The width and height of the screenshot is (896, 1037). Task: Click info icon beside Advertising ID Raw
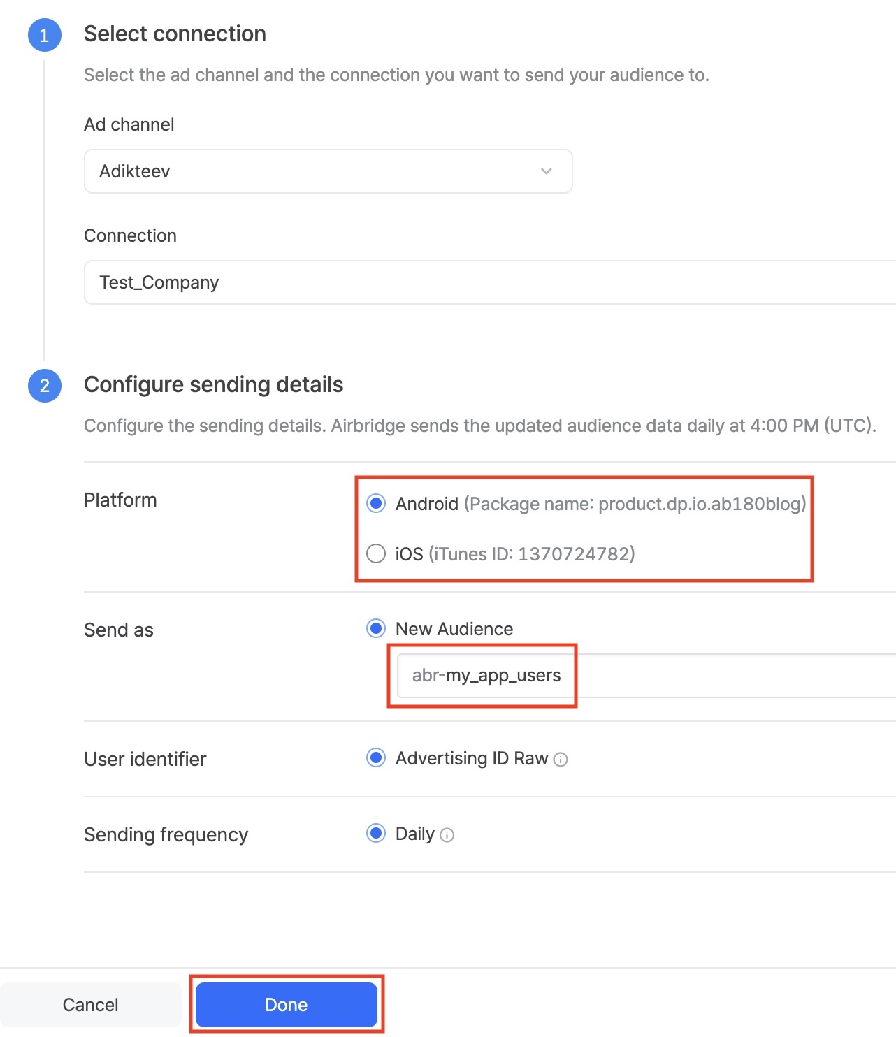tap(561, 760)
